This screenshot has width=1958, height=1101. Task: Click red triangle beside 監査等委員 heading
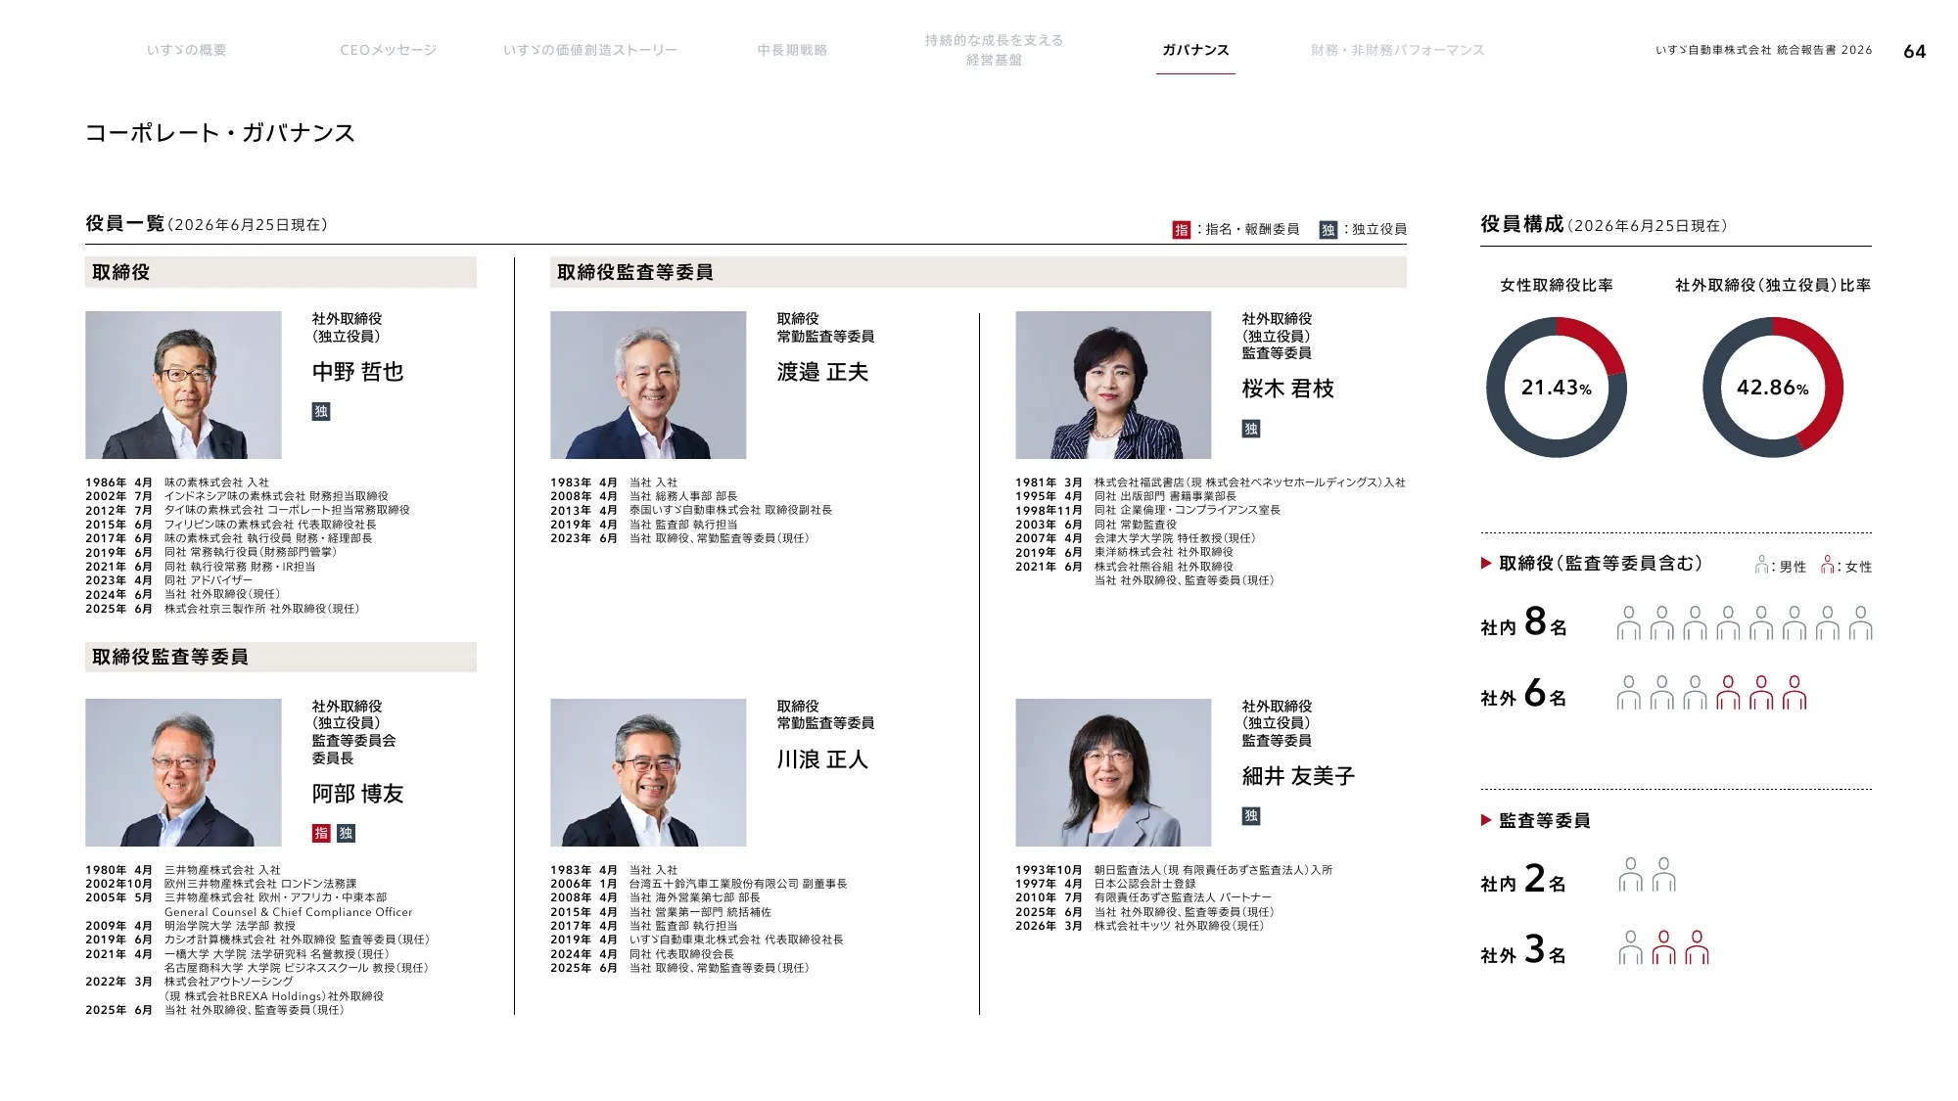1486,820
